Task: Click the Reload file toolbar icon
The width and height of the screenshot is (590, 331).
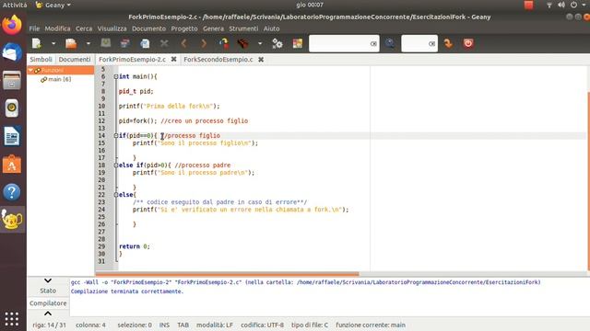Action: tap(145, 43)
